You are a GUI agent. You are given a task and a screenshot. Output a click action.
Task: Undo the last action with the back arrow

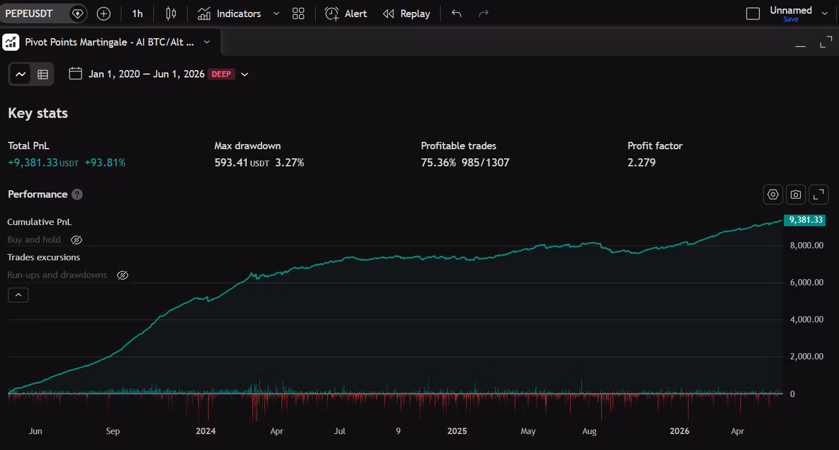[x=456, y=14]
